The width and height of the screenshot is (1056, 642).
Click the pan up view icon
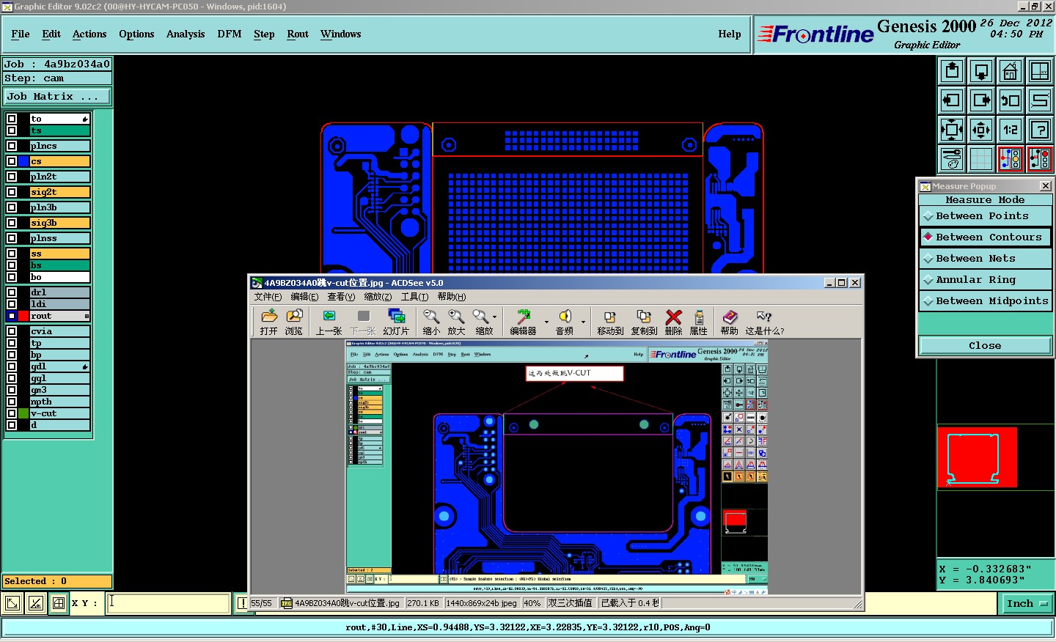coord(952,71)
